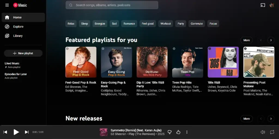Click the search songs input field
The height and width of the screenshot is (139, 279).
click(x=112, y=5)
